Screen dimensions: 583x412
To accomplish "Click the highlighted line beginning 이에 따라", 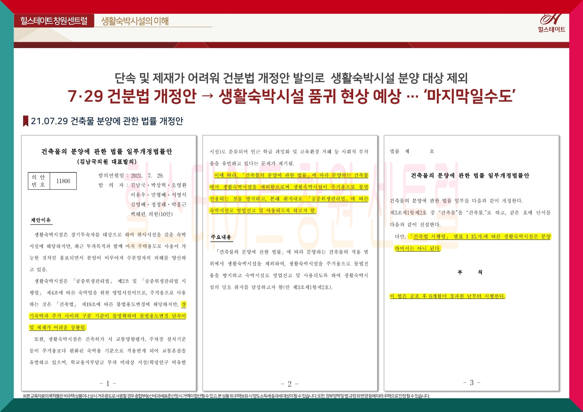I will (291, 175).
